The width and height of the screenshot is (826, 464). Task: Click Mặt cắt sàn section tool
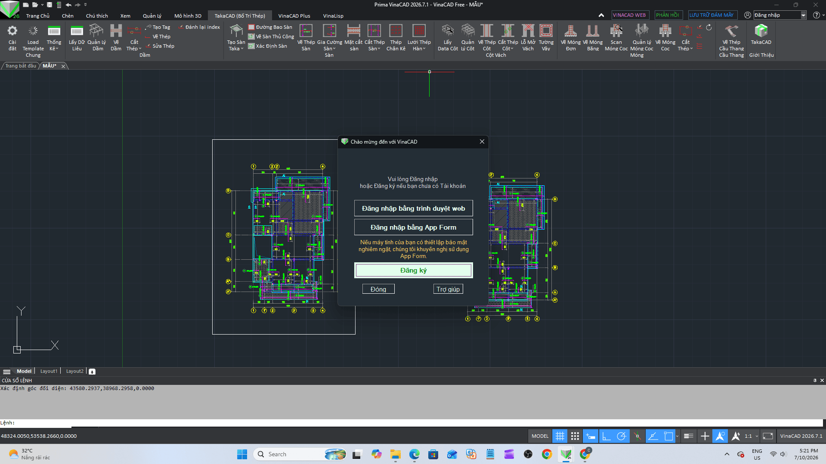point(353,37)
